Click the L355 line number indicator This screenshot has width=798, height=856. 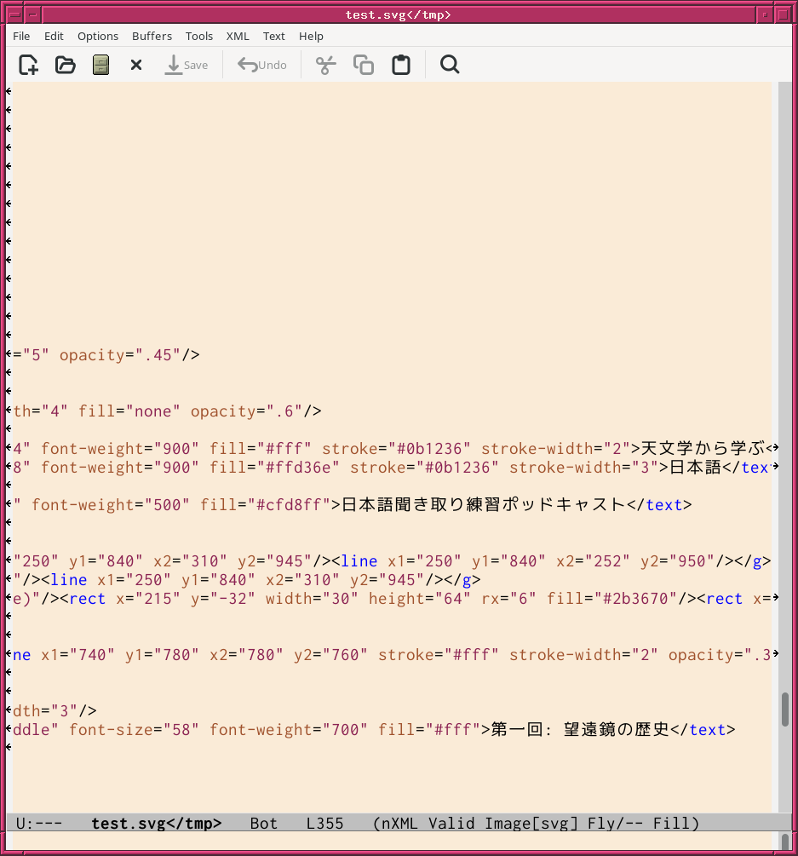[324, 824]
